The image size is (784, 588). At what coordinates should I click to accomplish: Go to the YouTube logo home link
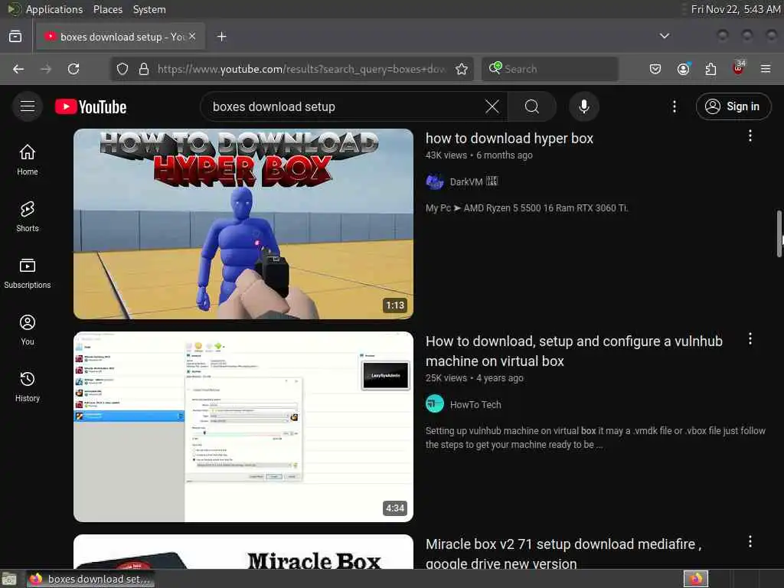pyautogui.click(x=91, y=106)
